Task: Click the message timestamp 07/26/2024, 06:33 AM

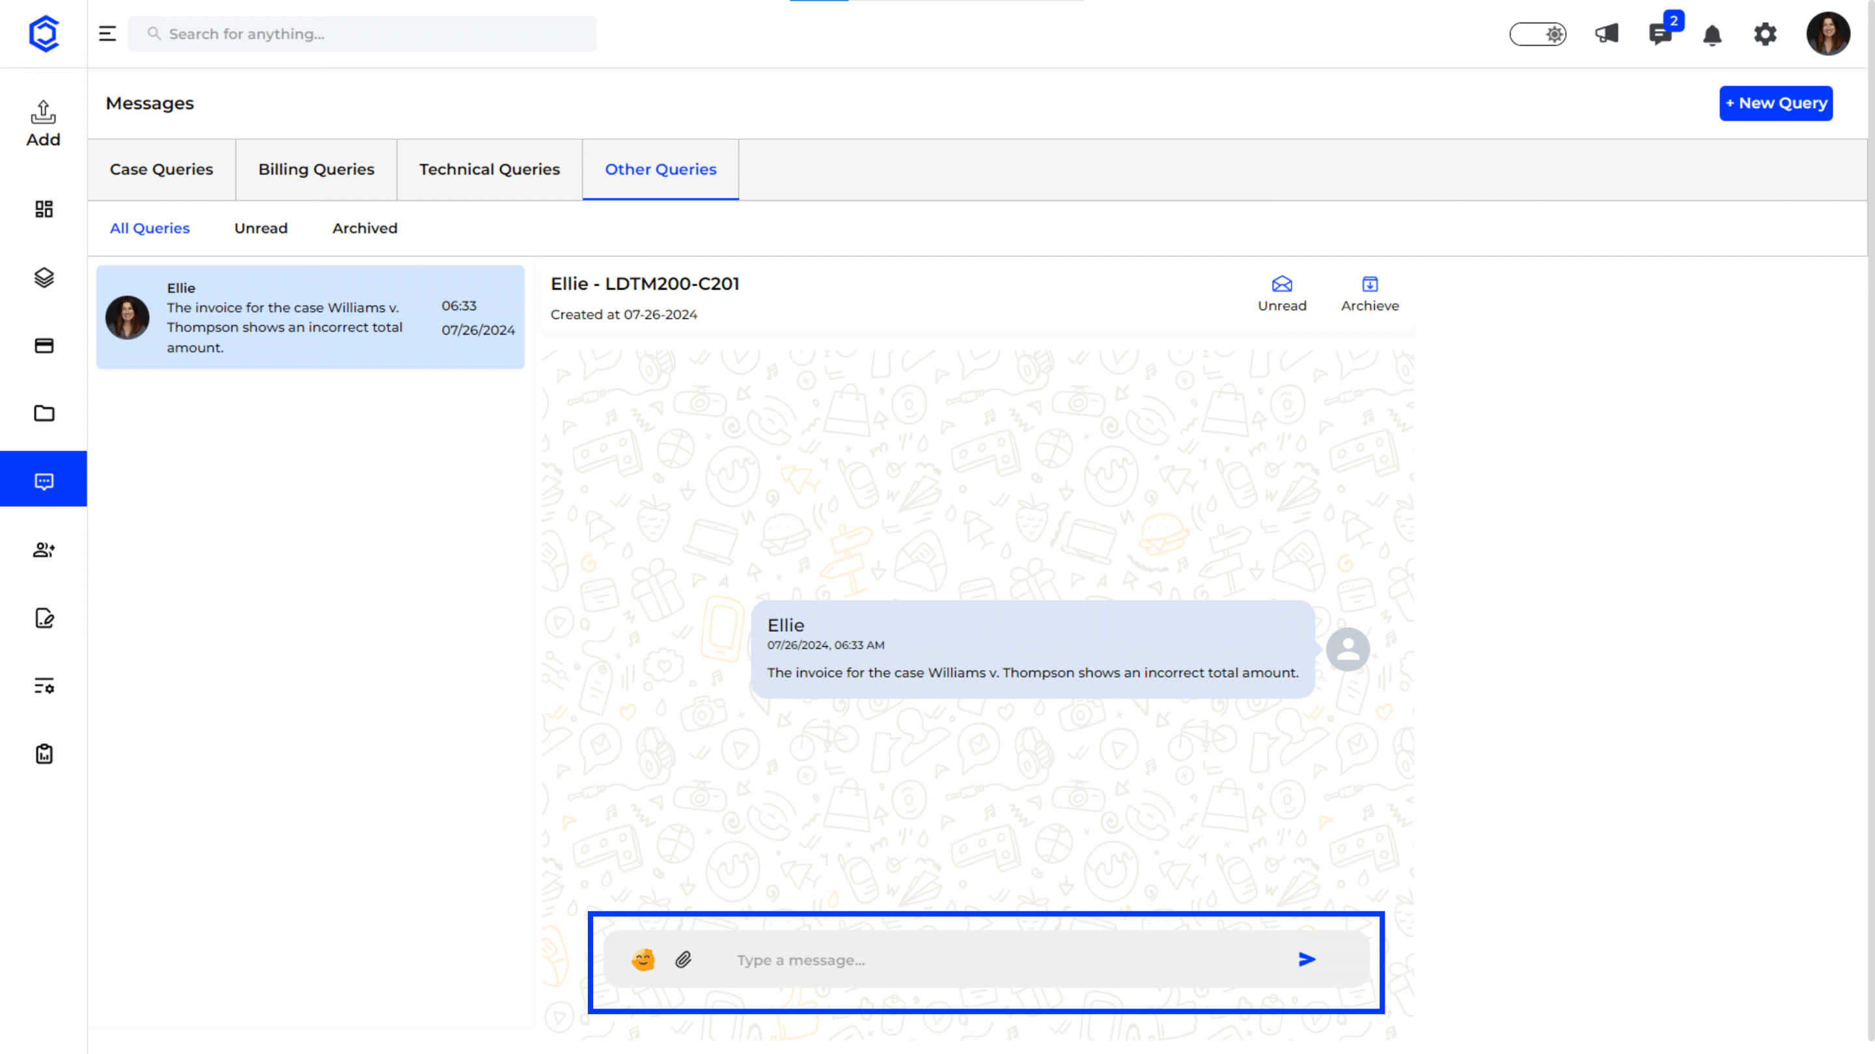Action: (x=826, y=645)
